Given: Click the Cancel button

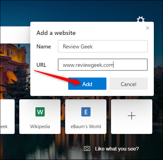Looking at the screenshot, I should [128, 84].
